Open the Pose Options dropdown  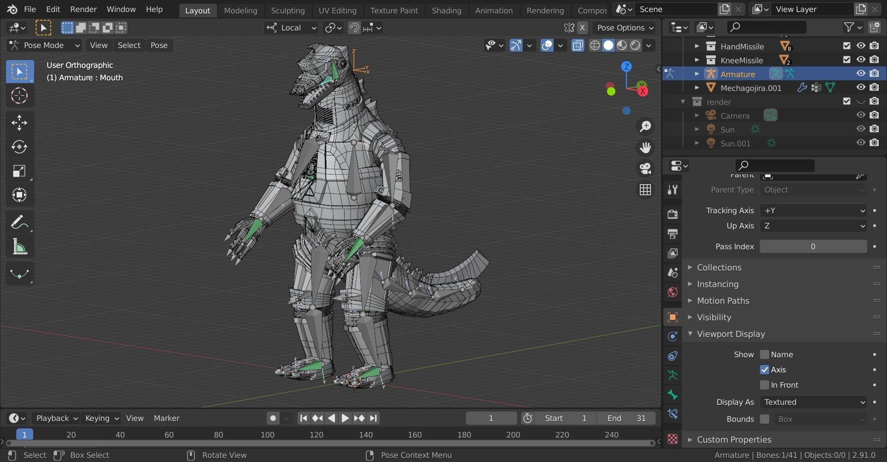pyautogui.click(x=625, y=28)
